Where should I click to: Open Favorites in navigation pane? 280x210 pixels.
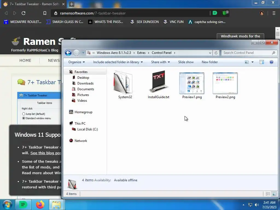81,72
